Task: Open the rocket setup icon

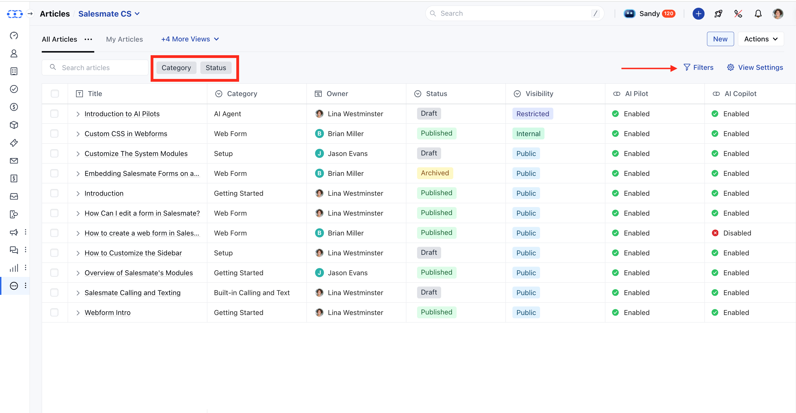Action: point(718,14)
